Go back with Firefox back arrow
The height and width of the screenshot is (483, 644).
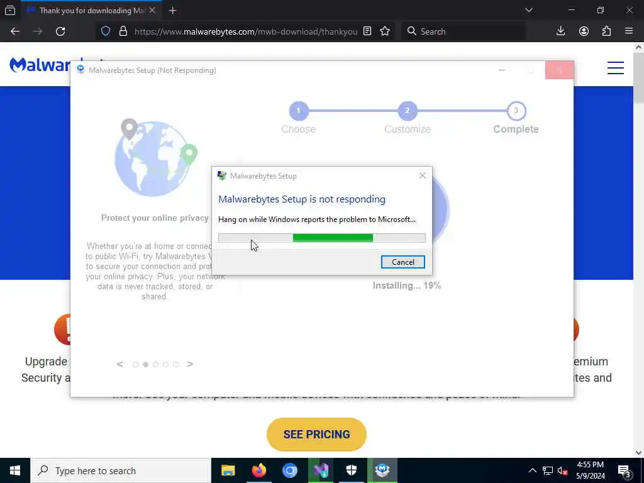click(15, 31)
